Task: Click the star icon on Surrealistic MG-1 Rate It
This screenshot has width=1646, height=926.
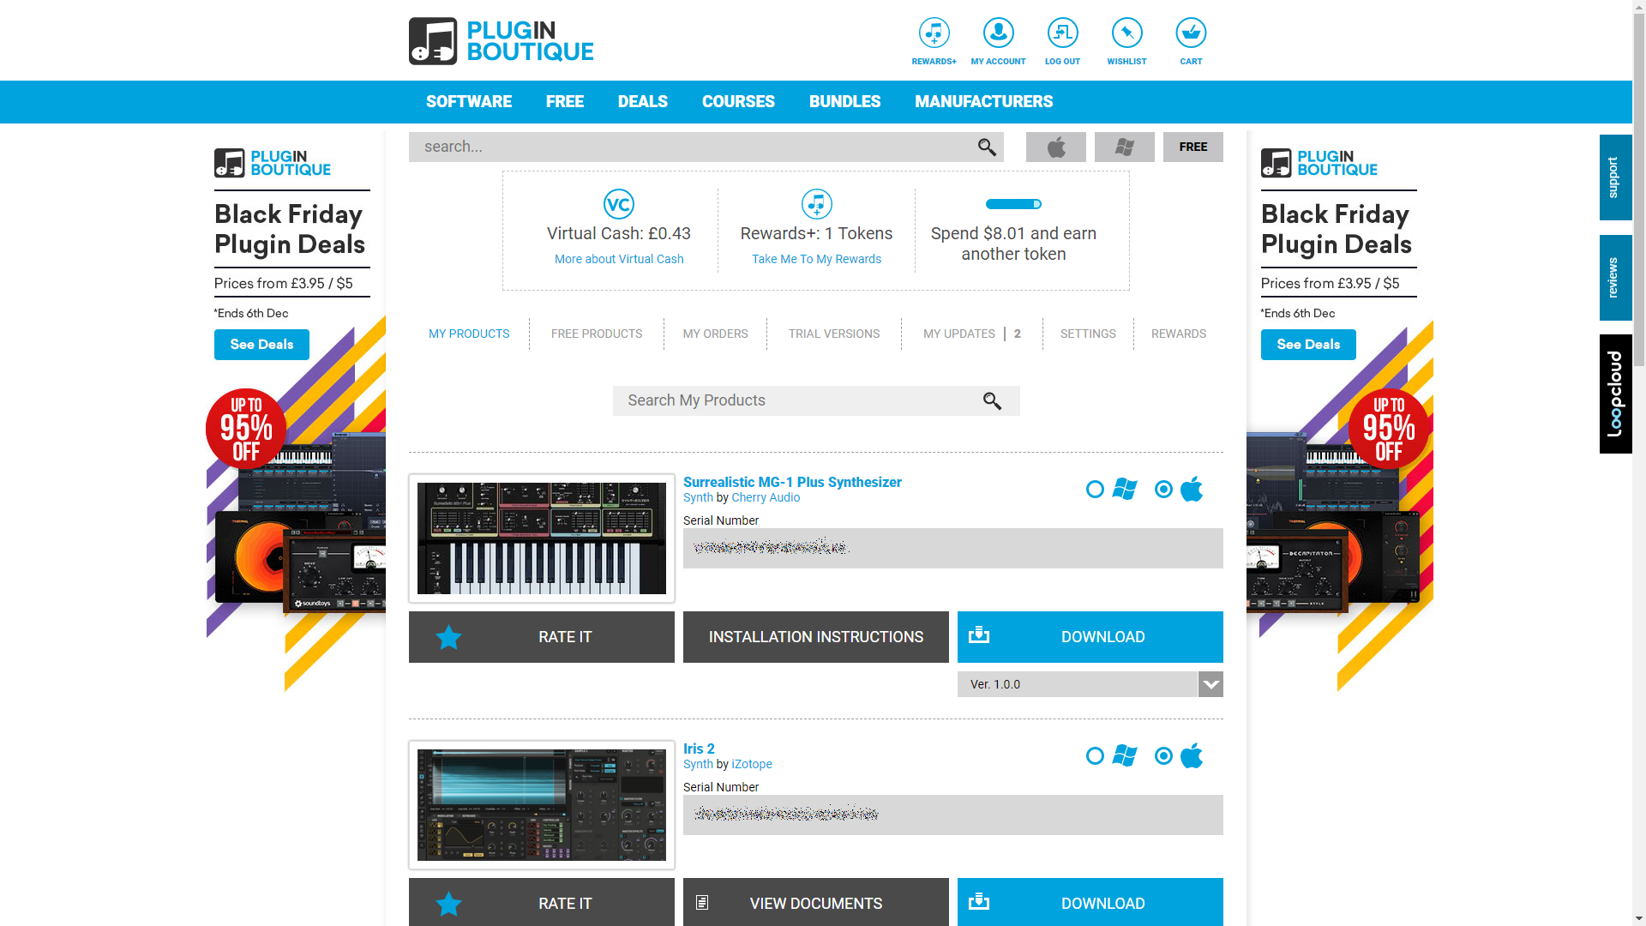Action: (448, 637)
